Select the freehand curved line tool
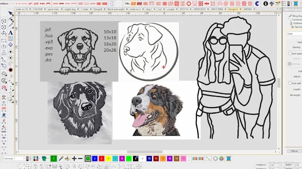Image resolution: width=302 pixels, height=169 pixels. (x=4, y=60)
